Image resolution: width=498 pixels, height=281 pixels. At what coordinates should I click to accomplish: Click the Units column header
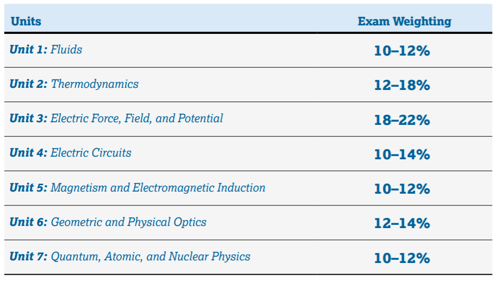pyautogui.click(x=26, y=21)
